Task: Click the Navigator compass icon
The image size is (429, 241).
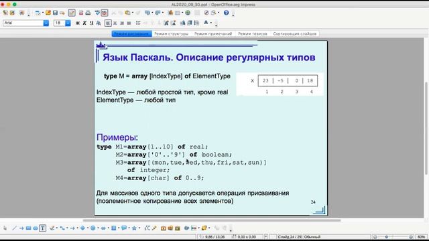Action: (x=206, y=13)
